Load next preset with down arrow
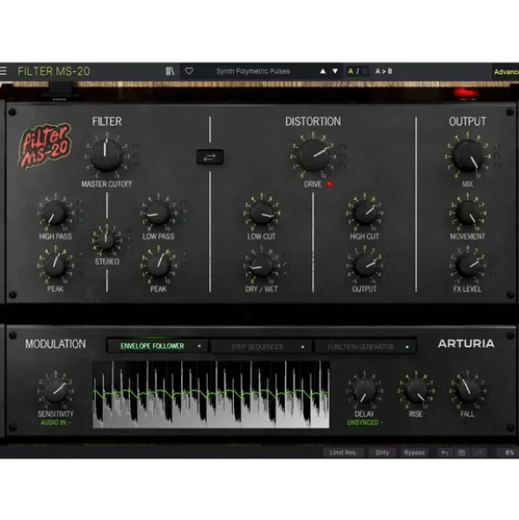This screenshot has width=519, height=520. (335, 71)
